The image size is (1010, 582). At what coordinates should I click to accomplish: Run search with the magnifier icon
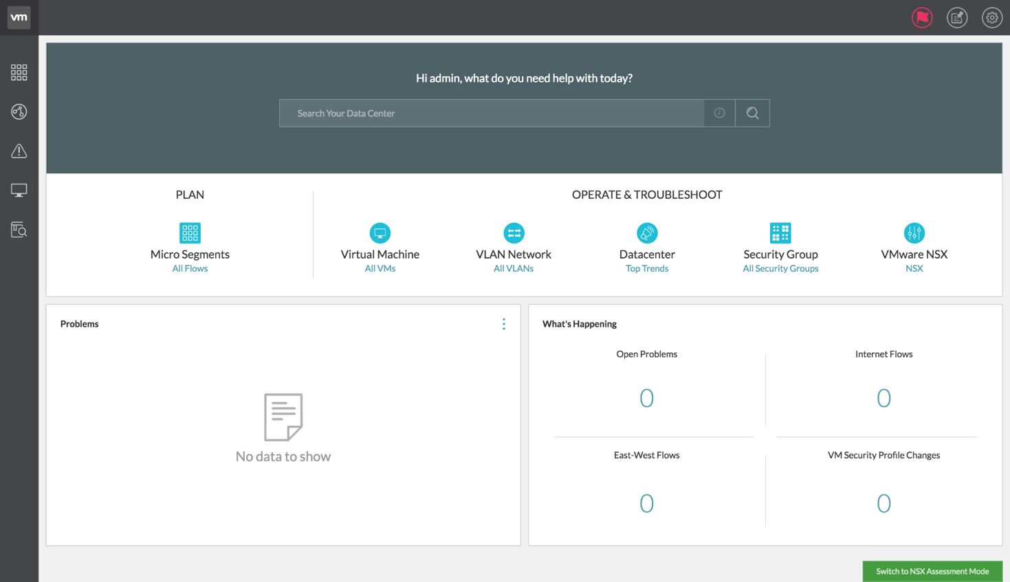click(x=752, y=113)
